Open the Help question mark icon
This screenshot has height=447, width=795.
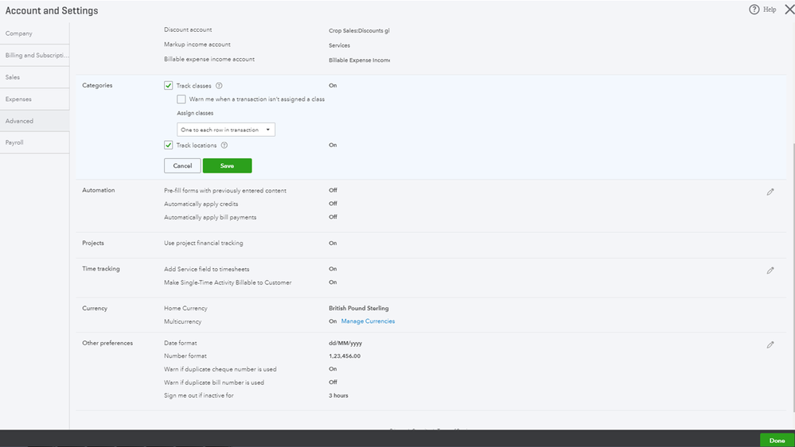click(754, 10)
